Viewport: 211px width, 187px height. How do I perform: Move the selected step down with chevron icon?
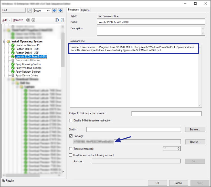[33, 20]
